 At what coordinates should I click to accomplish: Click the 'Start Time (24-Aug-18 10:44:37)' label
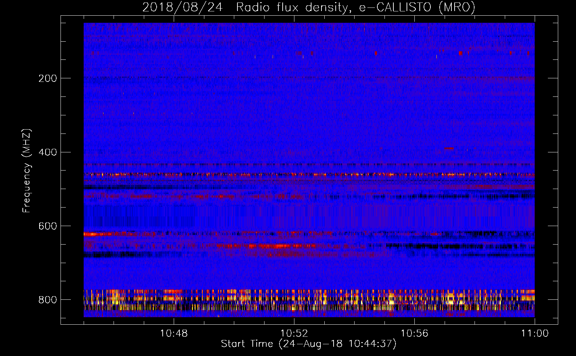coord(309,344)
